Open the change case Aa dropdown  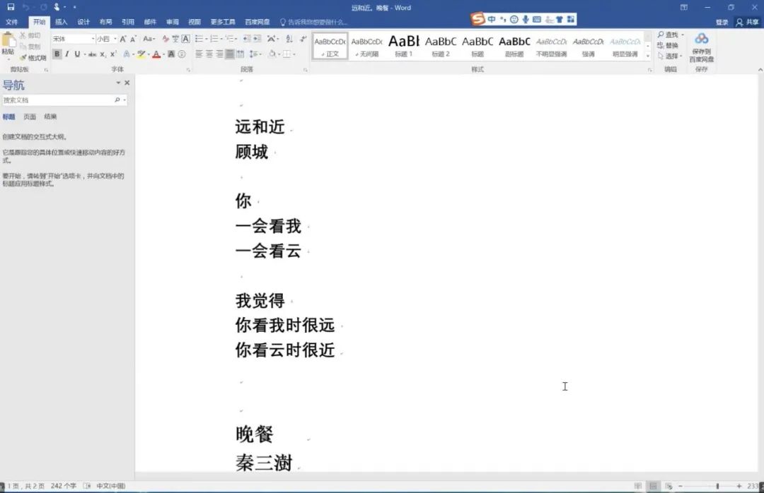click(x=149, y=39)
